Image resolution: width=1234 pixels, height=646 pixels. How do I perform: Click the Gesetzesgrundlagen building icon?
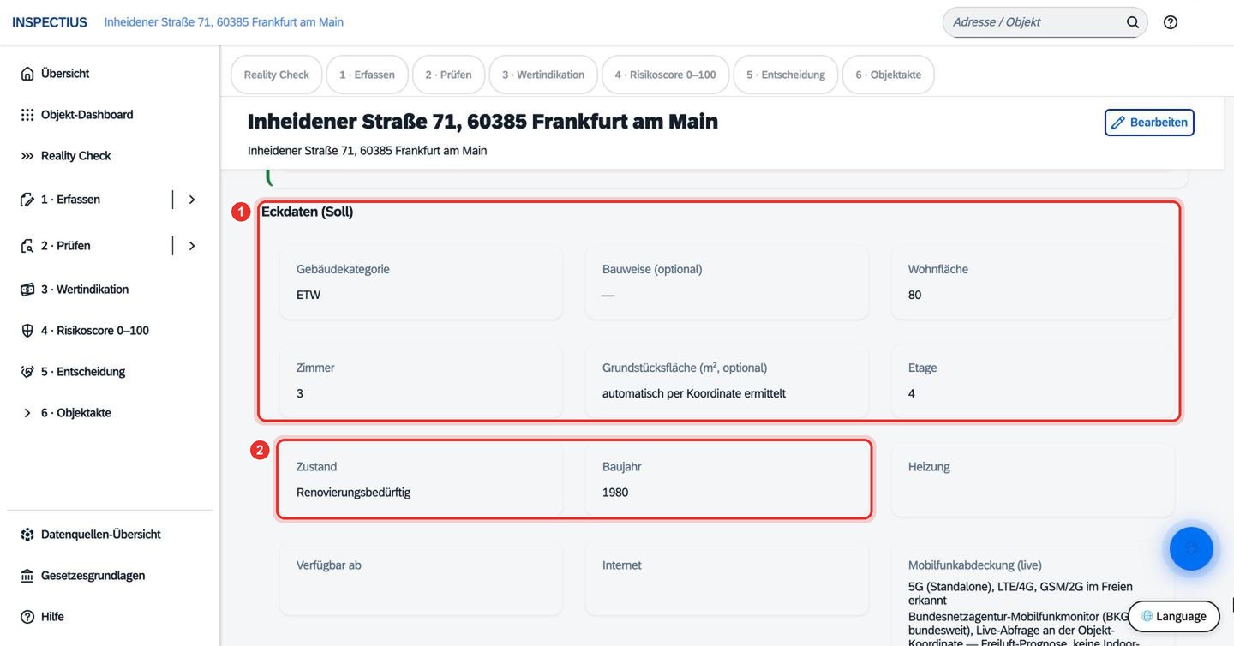pos(27,576)
